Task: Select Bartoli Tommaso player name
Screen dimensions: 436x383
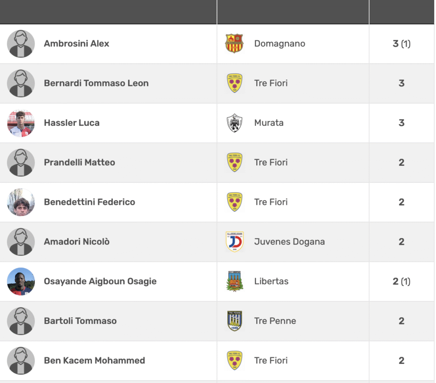Action: click(80, 321)
